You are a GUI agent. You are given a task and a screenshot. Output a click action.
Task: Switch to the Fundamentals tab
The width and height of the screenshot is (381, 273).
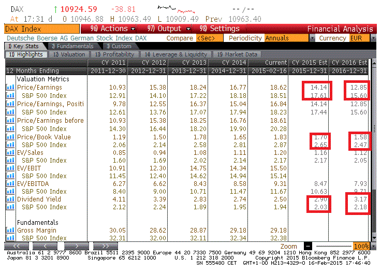point(72,46)
